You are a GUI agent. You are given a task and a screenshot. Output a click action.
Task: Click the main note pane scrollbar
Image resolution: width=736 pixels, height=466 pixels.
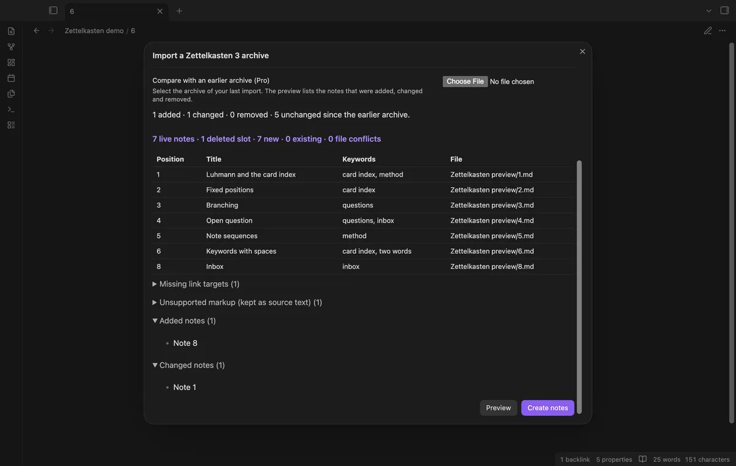click(x=731, y=233)
